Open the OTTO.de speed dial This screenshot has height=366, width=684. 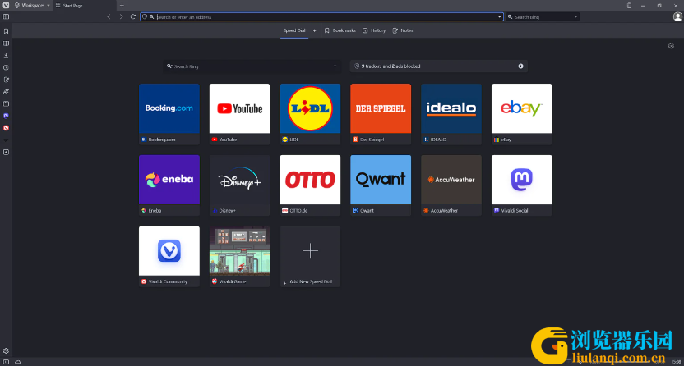tap(310, 185)
